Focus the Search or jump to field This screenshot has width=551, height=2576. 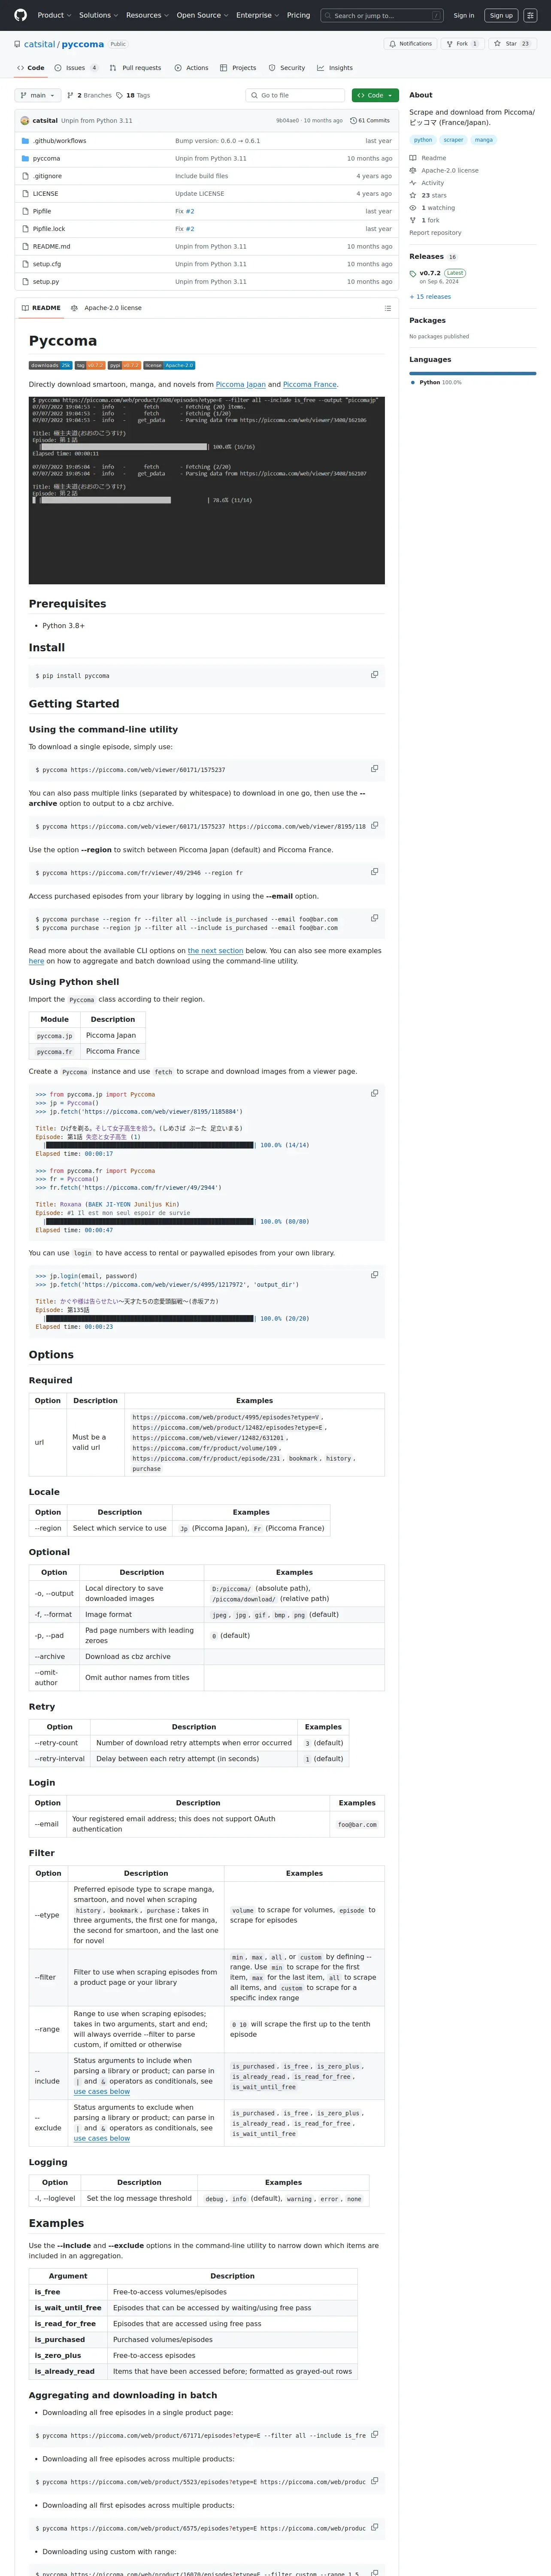(382, 15)
